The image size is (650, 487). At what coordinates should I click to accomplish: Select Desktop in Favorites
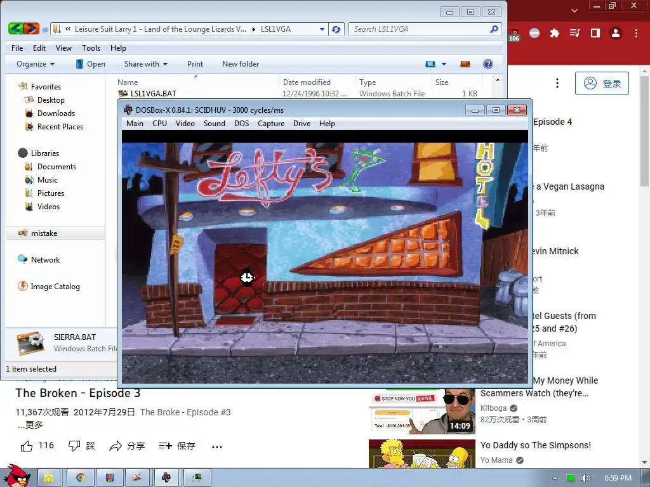click(x=51, y=100)
